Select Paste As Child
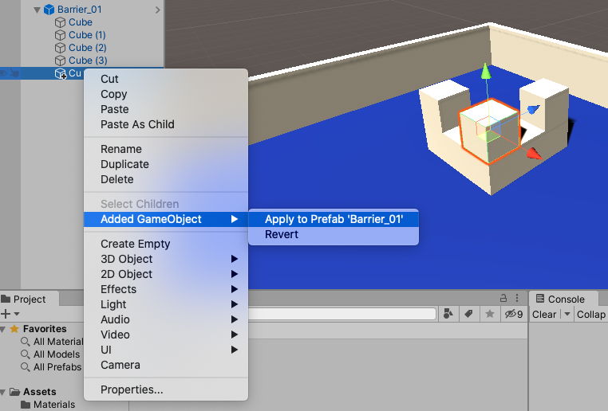The image size is (608, 411). [x=166, y=124]
